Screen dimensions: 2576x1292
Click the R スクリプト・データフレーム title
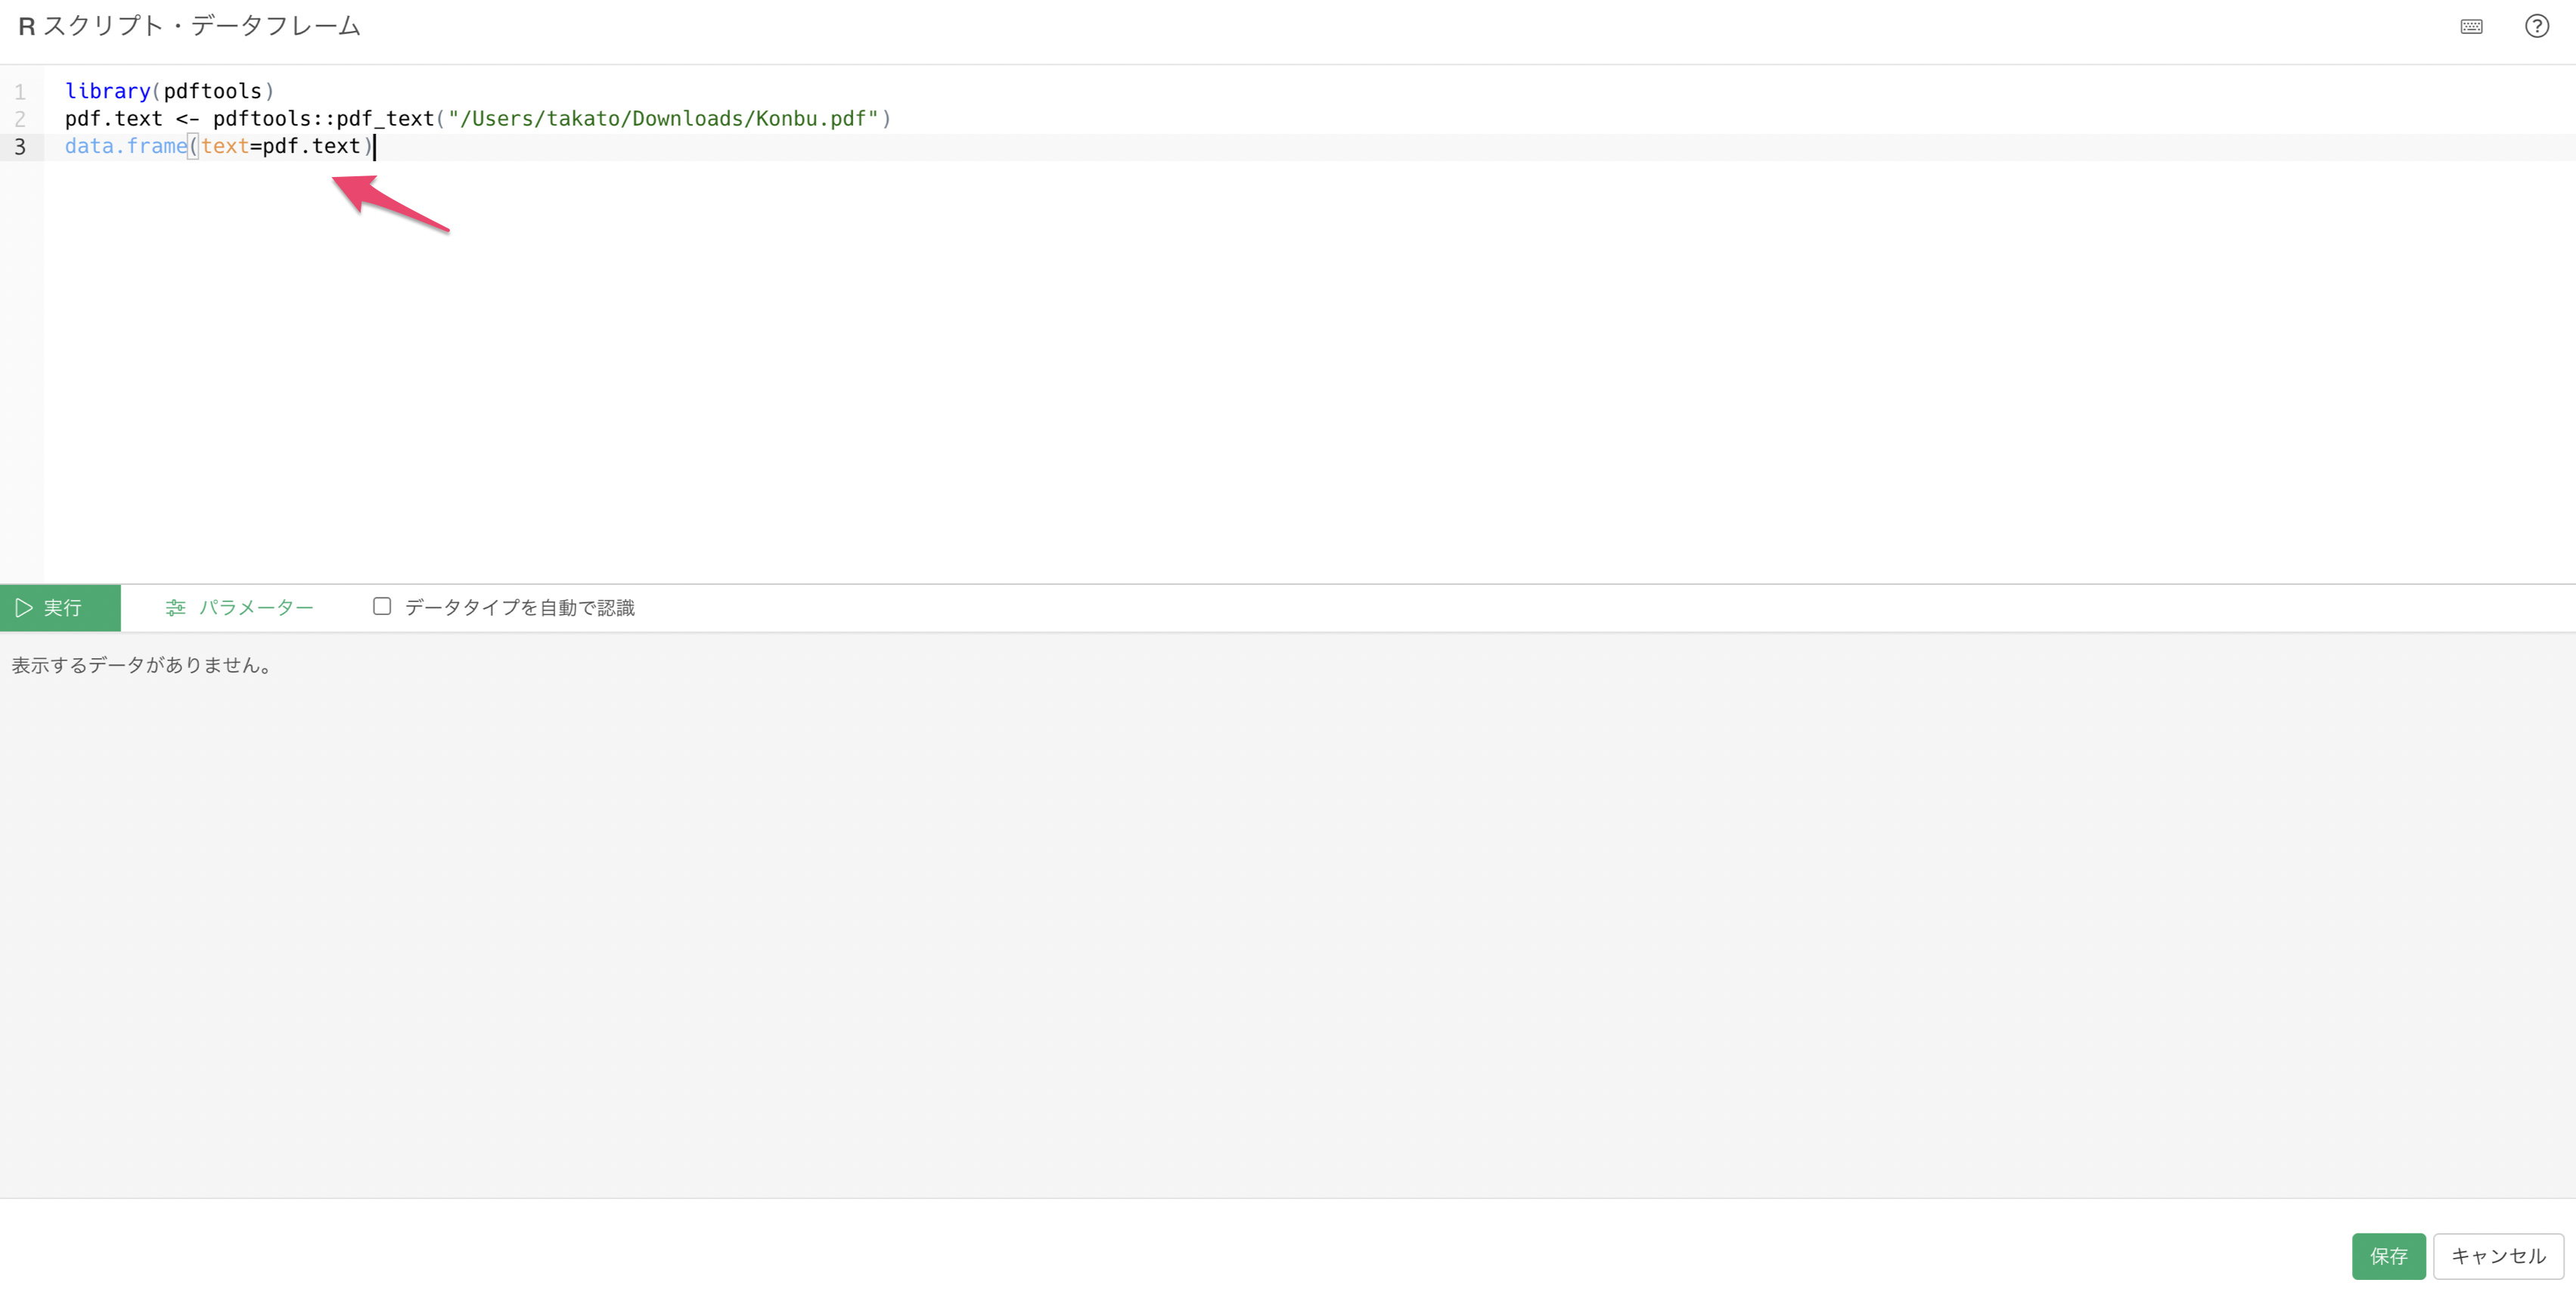point(189,26)
